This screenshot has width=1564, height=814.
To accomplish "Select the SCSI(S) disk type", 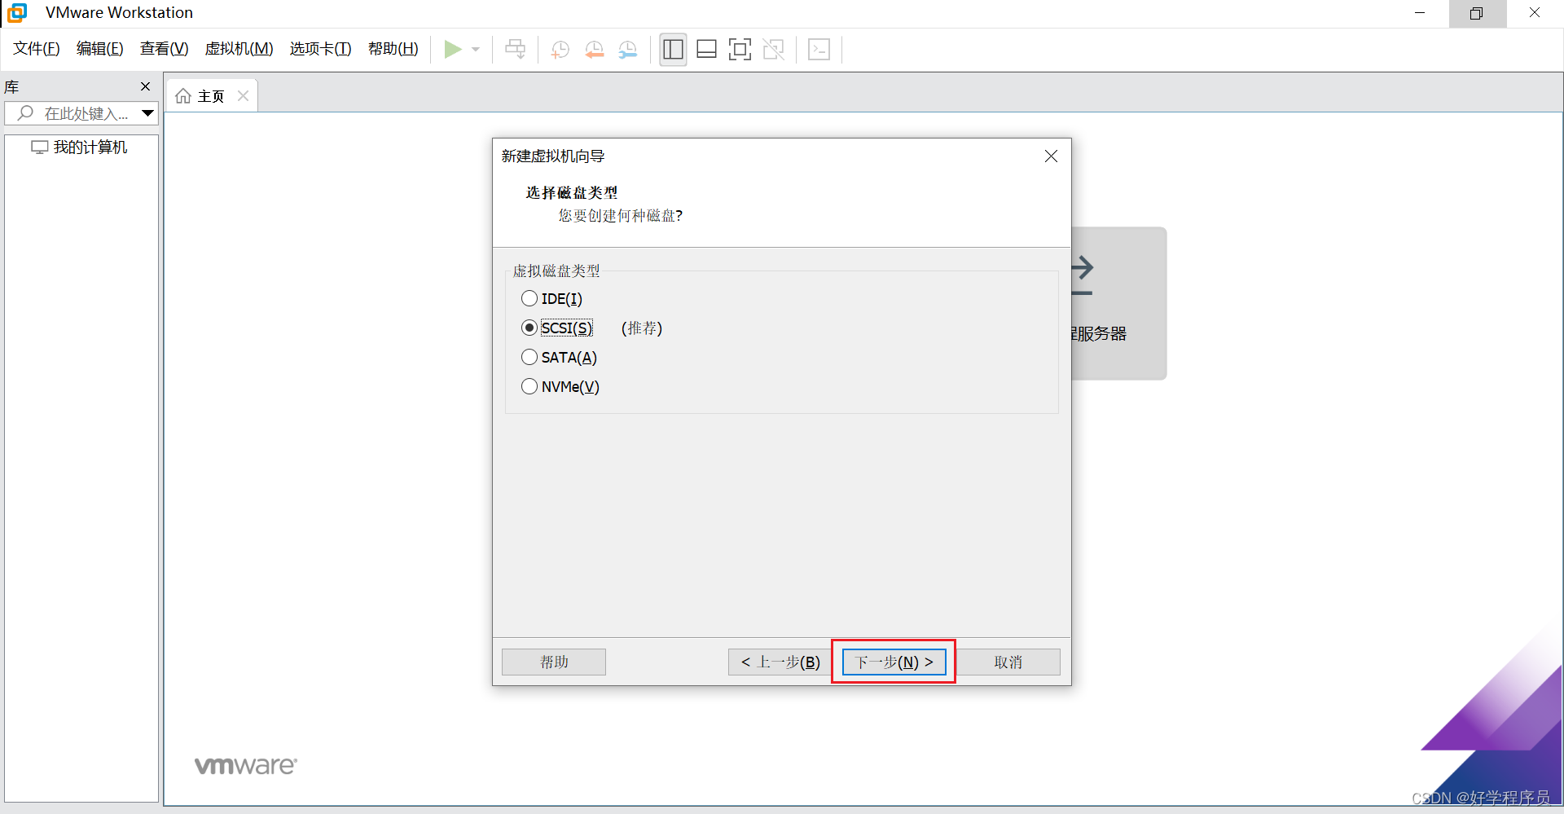I will pos(557,328).
